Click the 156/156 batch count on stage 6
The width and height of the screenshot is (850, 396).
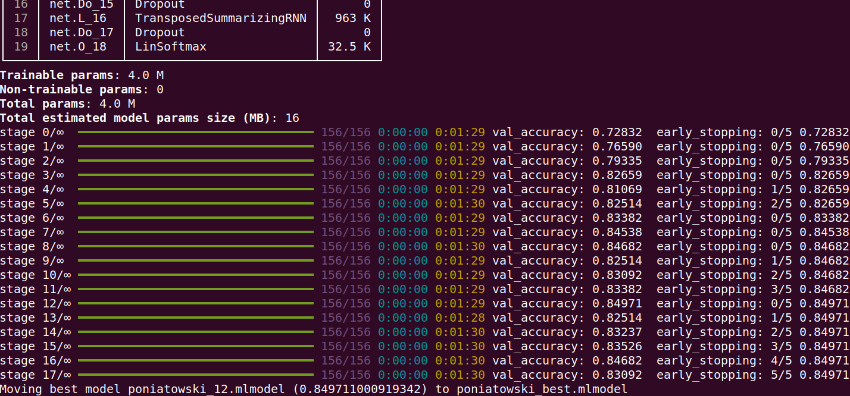tap(346, 218)
